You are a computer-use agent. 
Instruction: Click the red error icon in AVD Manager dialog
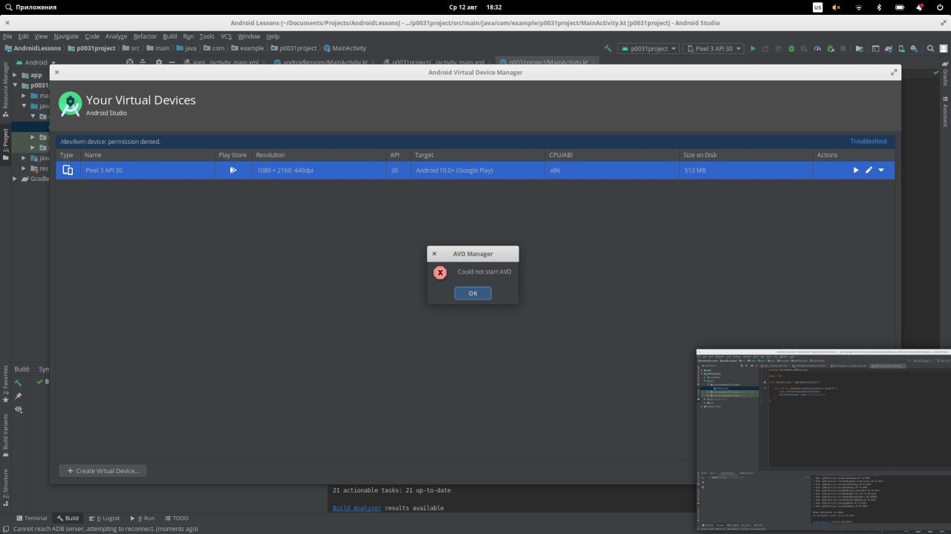[x=440, y=272]
